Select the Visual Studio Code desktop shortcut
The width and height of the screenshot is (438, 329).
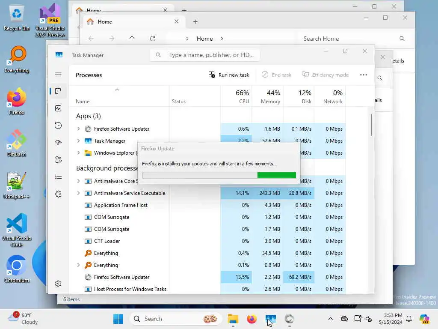17,230
